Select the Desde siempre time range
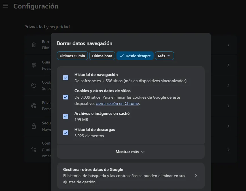 tap(135, 56)
